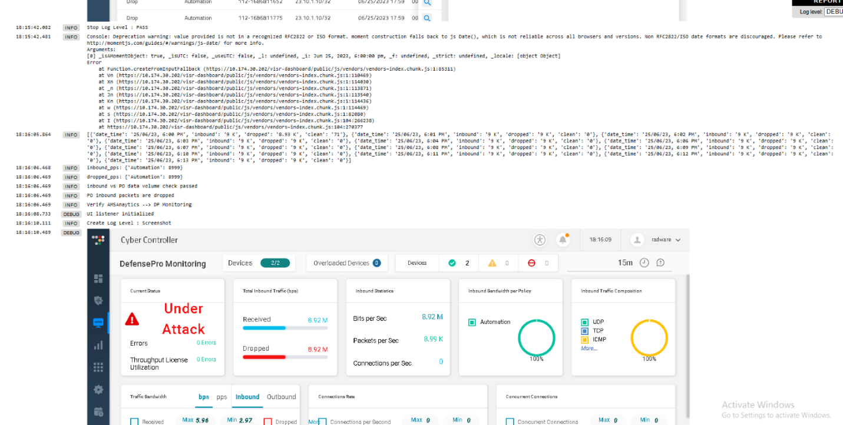The width and height of the screenshot is (843, 425).
Task: Click the Connections per Sec value 0
Action: (441, 362)
